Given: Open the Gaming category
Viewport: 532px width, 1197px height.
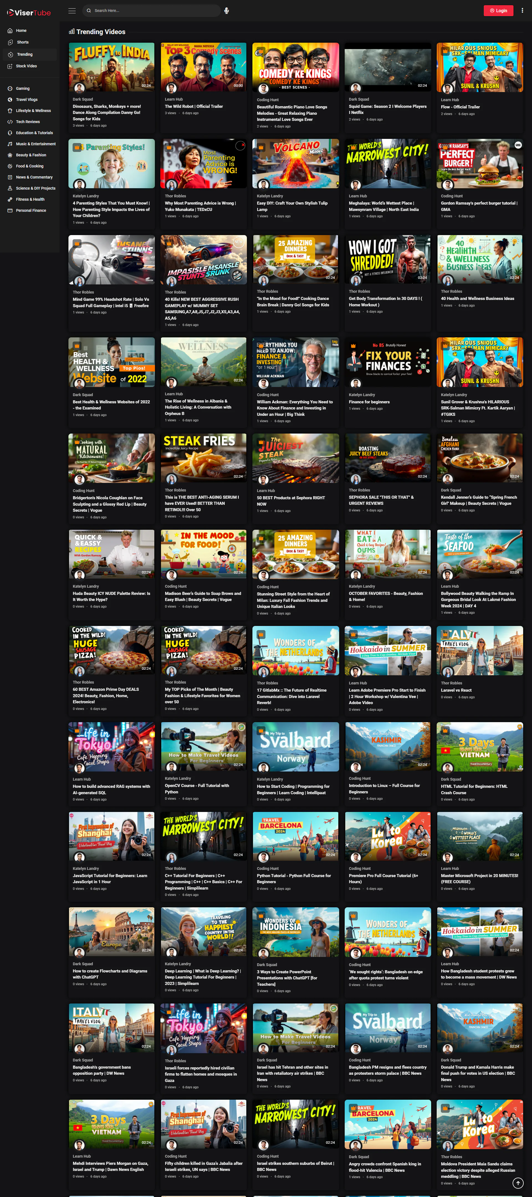Looking at the screenshot, I should (22, 88).
